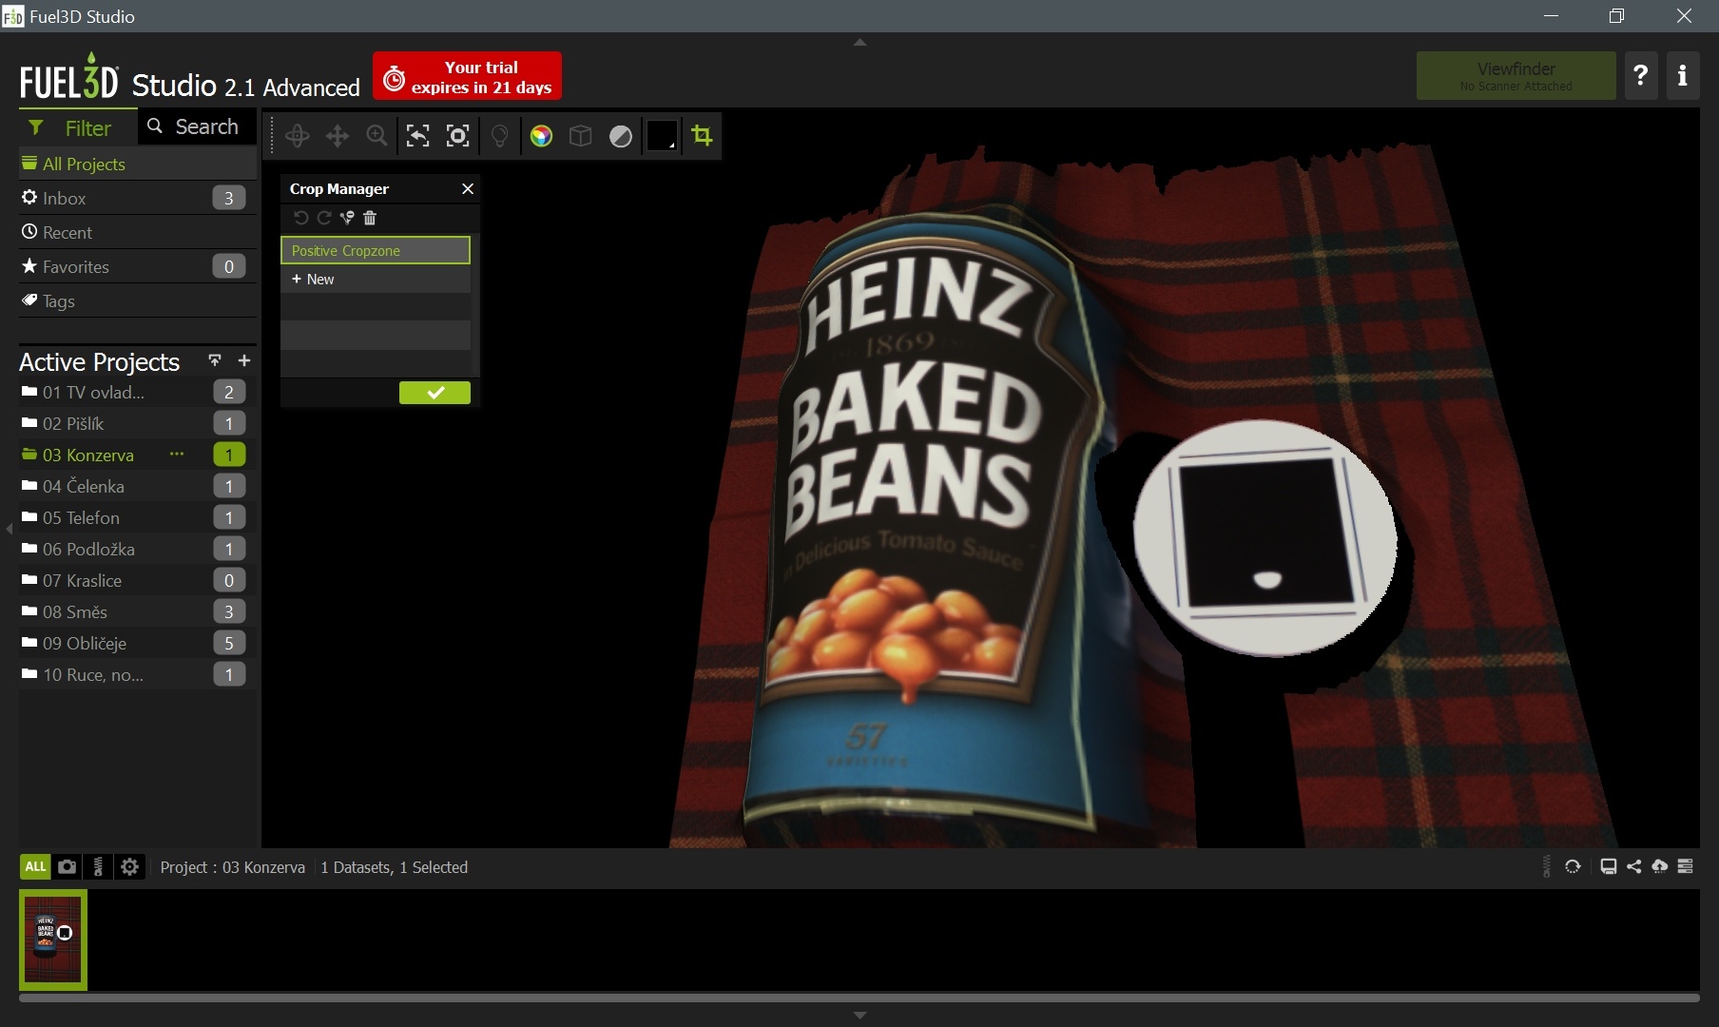Image resolution: width=1719 pixels, height=1027 pixels.
Task: Click the fit-to-view frame icon
Action: pos(458,136)
